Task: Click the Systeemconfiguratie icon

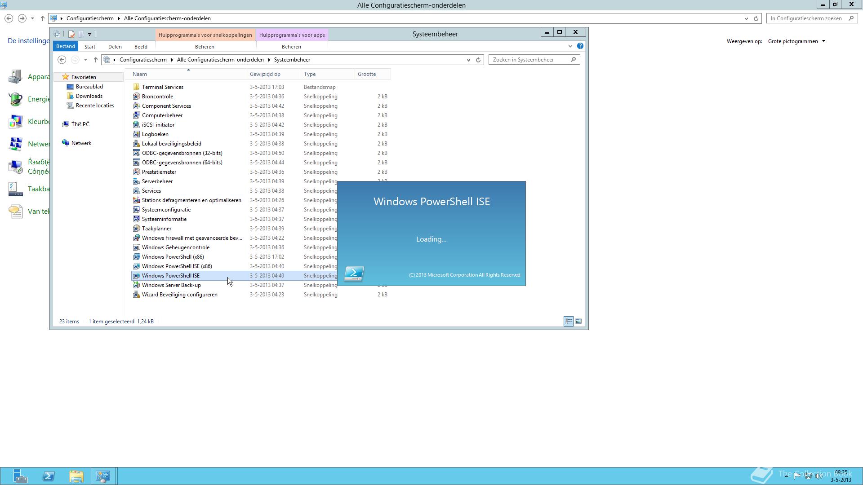Action: click(136, 210)
